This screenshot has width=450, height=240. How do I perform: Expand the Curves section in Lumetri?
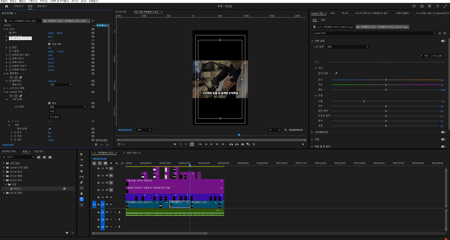tap(313, 139)
